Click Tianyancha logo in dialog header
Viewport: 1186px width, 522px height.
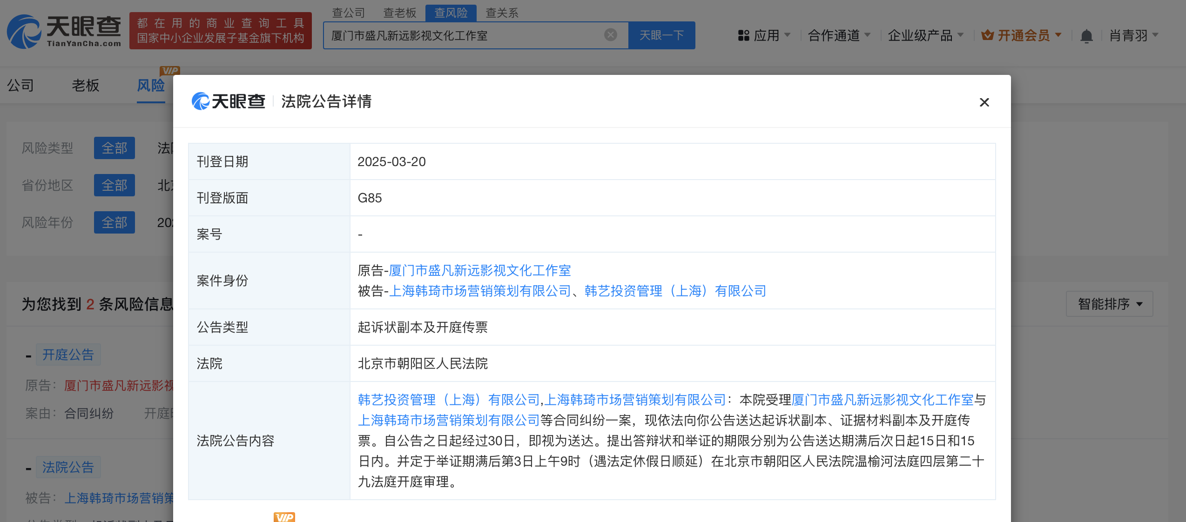click(228, 101)
